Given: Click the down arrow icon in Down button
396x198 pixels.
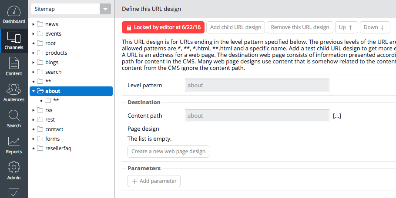Looking at the screenshot, I should pos(383,27).
